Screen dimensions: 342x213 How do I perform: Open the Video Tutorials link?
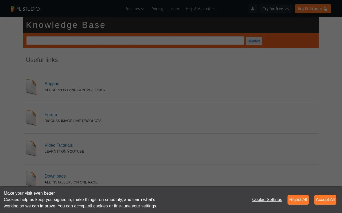coord(59,145)
